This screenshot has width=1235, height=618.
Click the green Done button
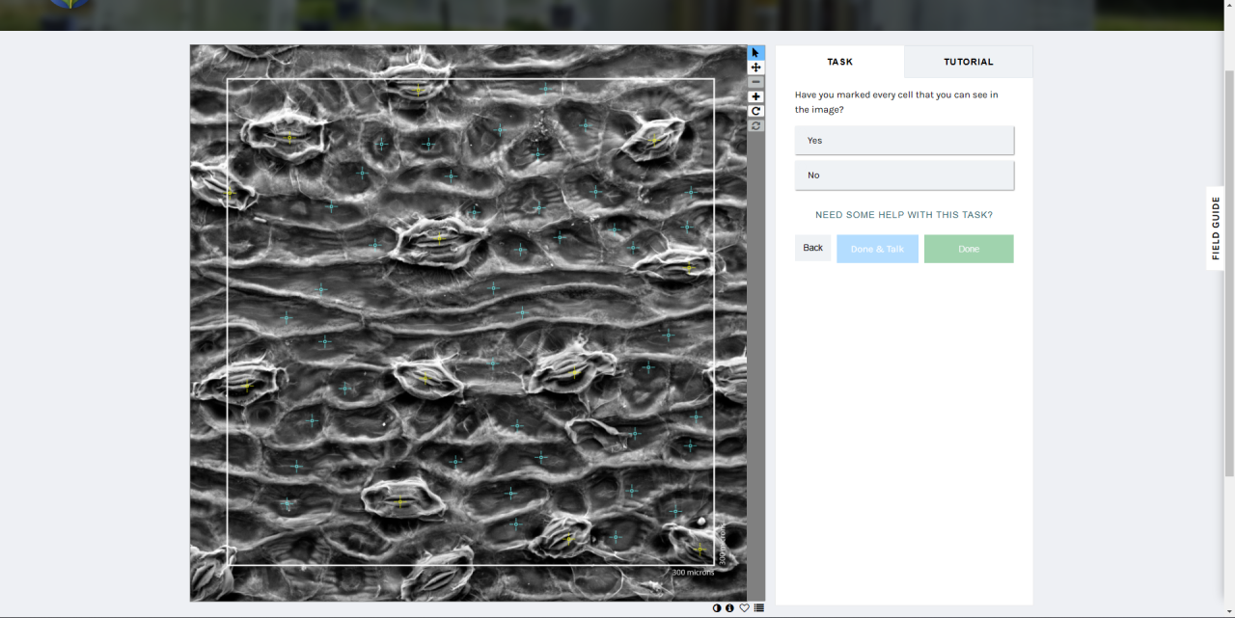969,249
